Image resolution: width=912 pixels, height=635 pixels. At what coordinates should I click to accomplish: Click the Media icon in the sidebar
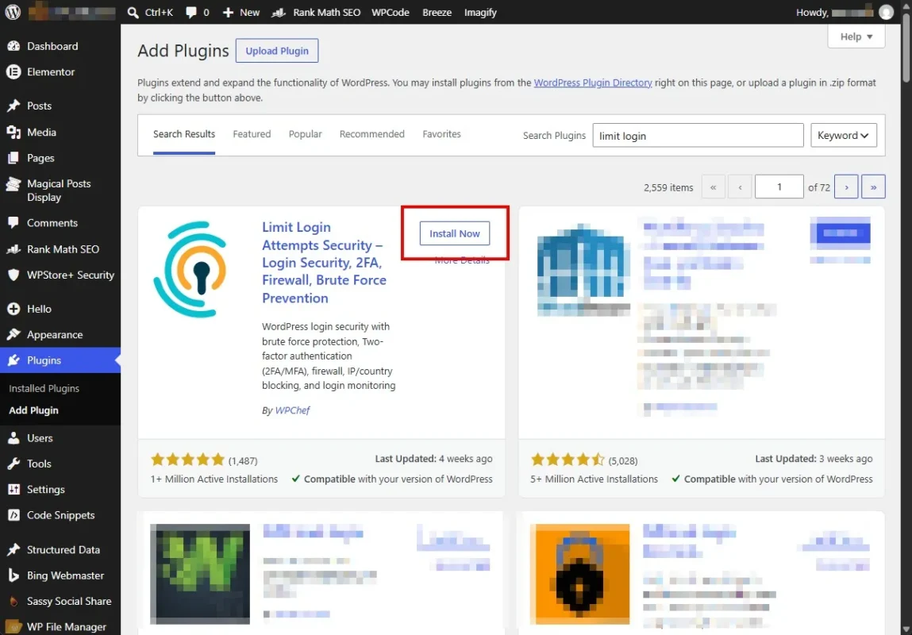[x=13, y=132]
